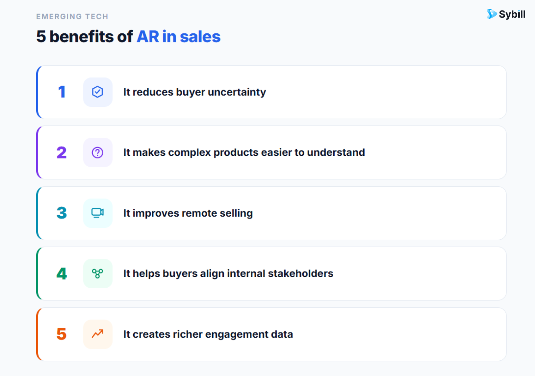
Task: Click the blue 'AR in sales' heading text
Action: (178, 37)
